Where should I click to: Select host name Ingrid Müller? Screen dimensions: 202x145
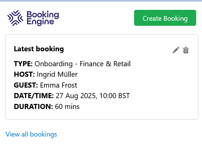tap(57, 74)
